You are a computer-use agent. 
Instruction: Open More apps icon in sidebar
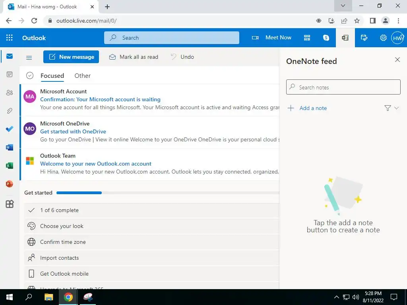(10, 204)
